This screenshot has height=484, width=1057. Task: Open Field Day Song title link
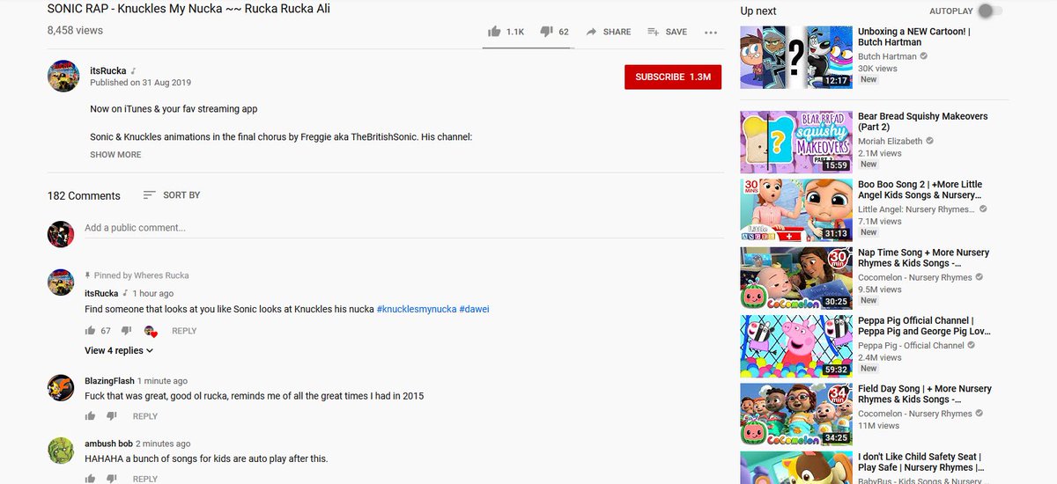pos(924,393)
